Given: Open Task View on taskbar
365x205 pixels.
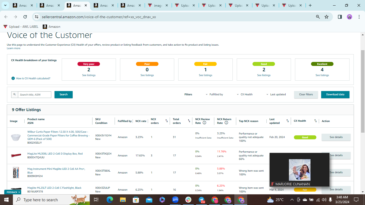Looking at the screenshot, I should click(x=96, y=200).
